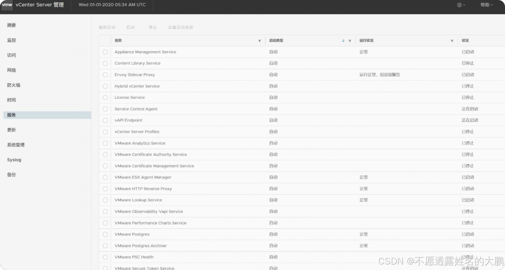Select VMware ESX Agent Manager radio

pyautogui.click(x=105, y=177)
